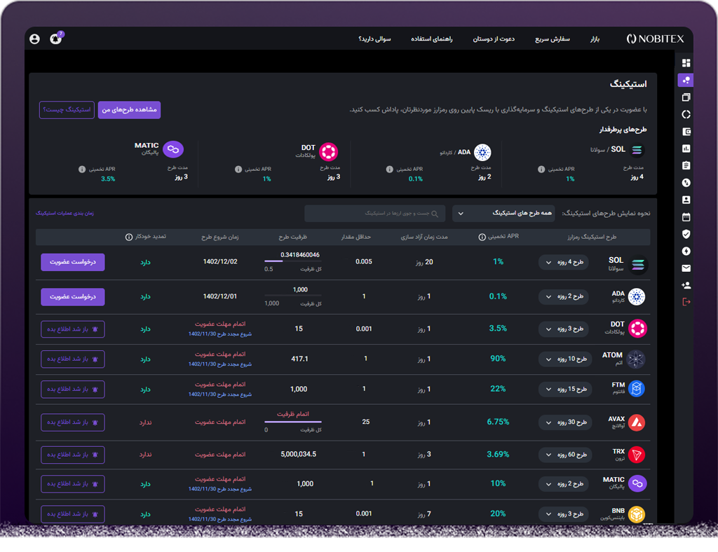Screen dimensions: 718x552
Task: Click notify-me button in AVAX row
Action: [73, 422]
